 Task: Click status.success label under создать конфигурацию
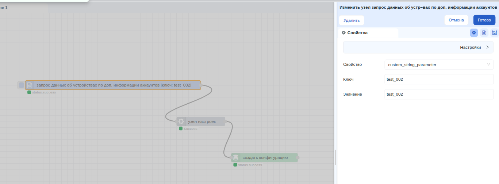coord(250,165)
